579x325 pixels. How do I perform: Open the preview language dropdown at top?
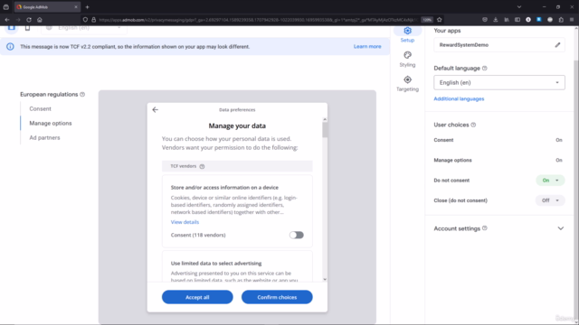(84, 29)
